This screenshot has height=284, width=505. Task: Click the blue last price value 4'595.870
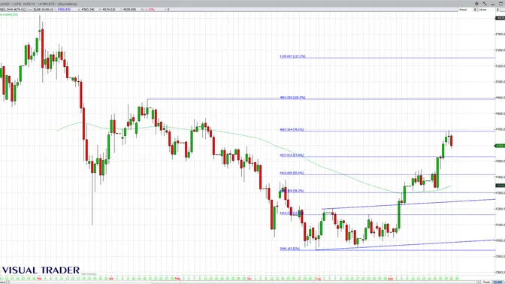coord(63,10)
